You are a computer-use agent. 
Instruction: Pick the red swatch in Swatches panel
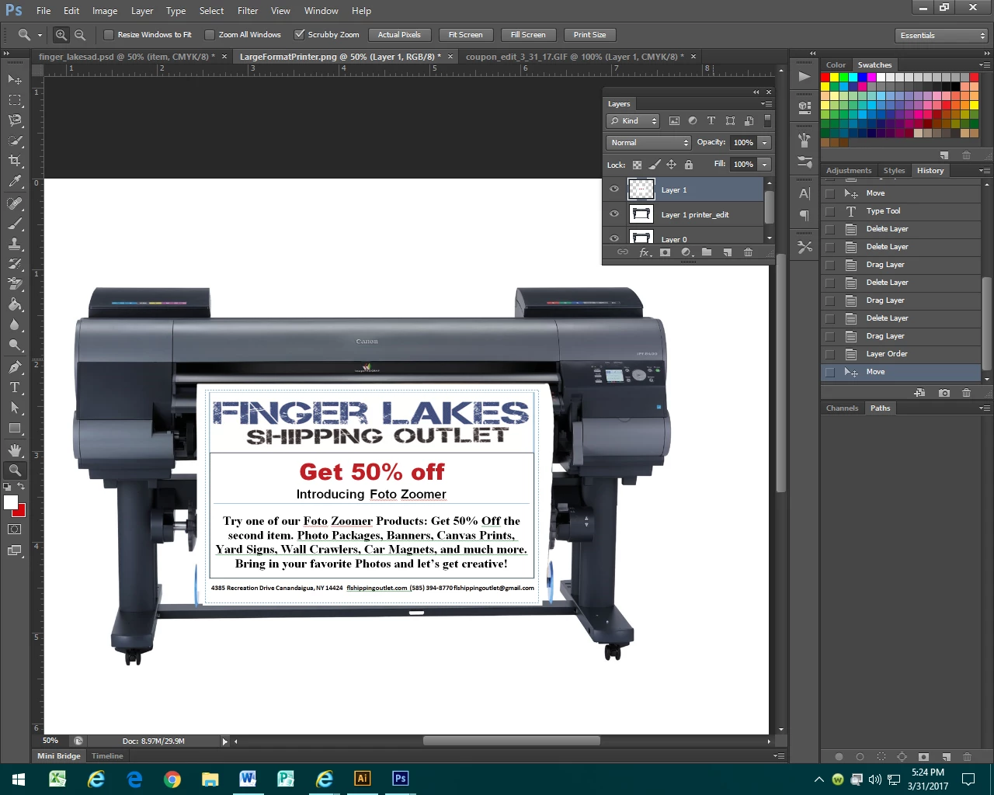(x=825, y=77)
